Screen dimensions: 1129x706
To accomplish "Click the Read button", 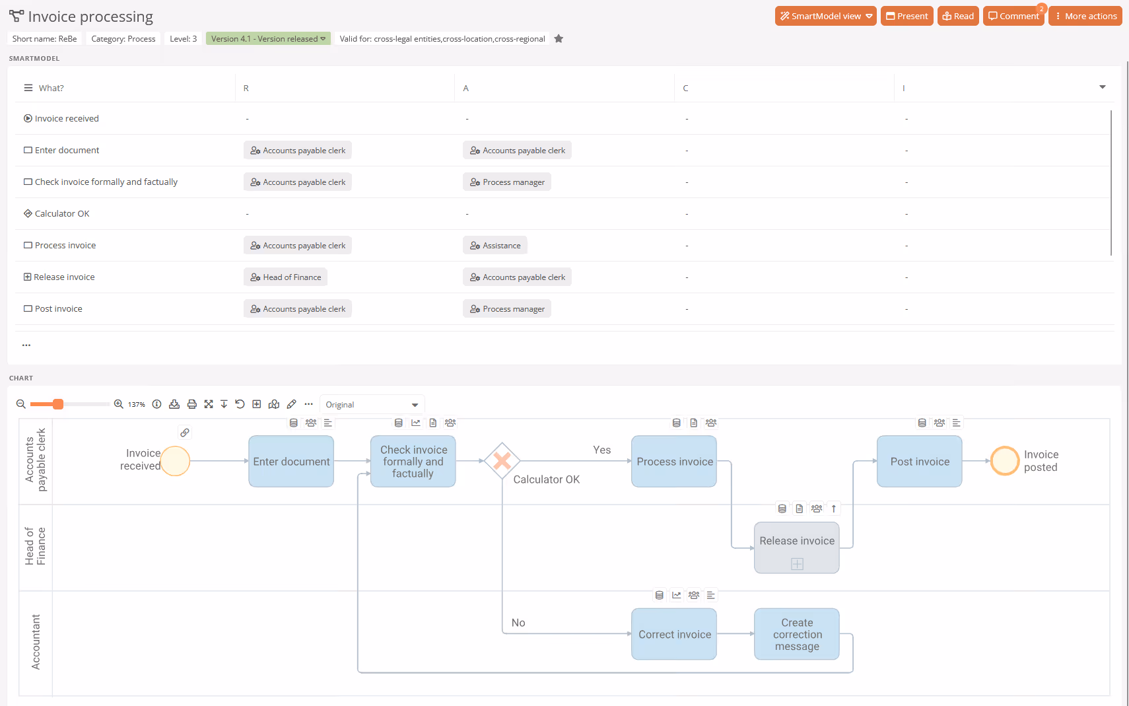I will click(958, 17).
